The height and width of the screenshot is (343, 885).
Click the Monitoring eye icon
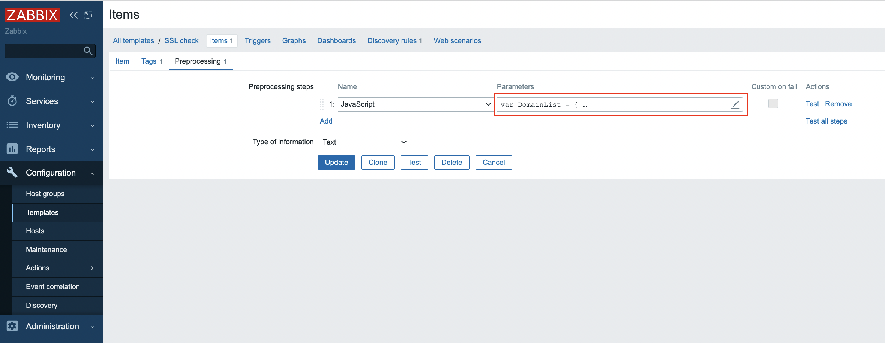pos(12,77)
